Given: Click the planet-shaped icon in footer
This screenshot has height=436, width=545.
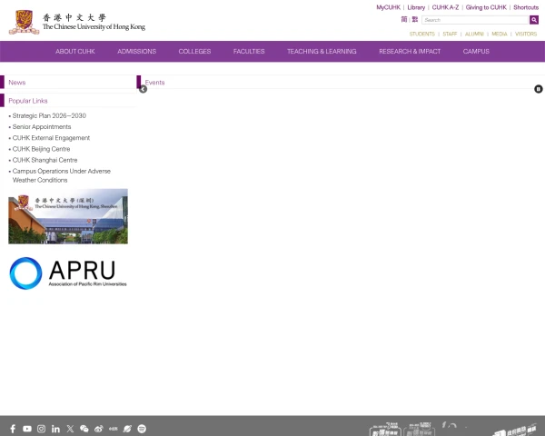Looking at the screenshot, I should coord(127,429).
